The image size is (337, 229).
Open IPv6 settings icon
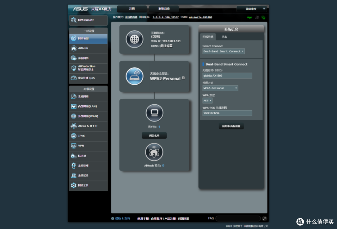[74, 136]
